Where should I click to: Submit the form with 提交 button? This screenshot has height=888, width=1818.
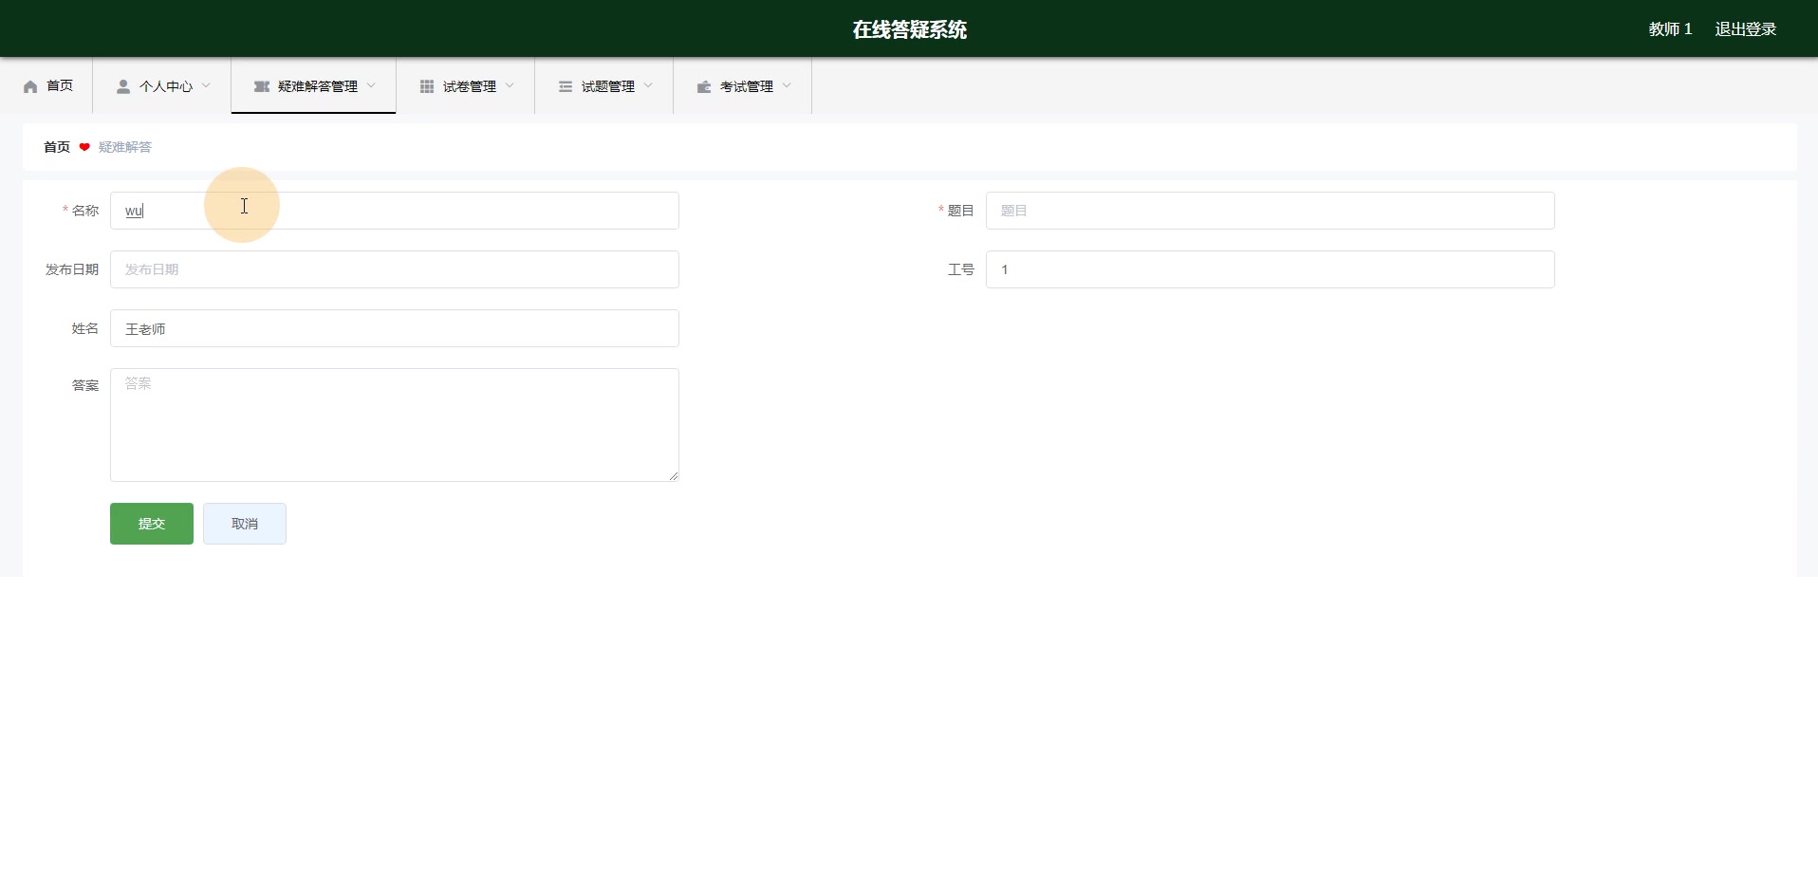click(152, 524)
